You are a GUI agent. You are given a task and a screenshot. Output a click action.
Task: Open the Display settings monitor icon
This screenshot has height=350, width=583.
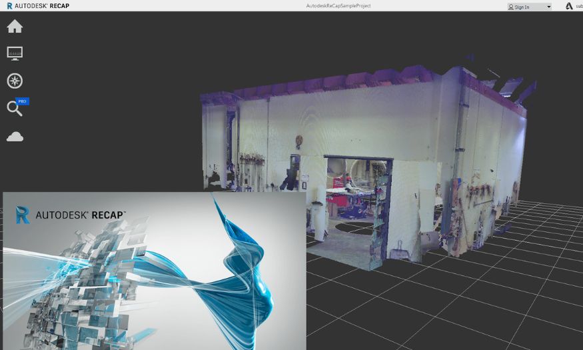coord(15,53)
